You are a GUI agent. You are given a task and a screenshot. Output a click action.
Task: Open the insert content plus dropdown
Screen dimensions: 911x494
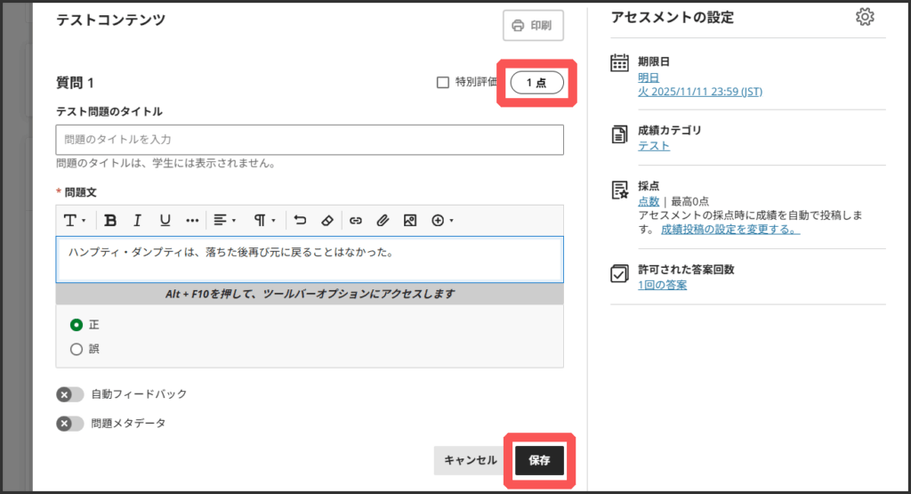tap(442, 220)
